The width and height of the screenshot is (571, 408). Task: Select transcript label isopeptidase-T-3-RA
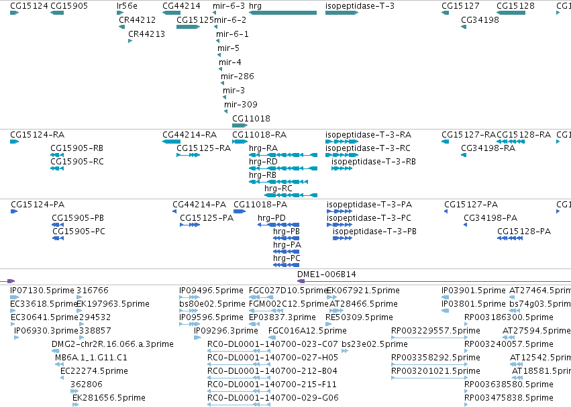[x=368, y=135]
